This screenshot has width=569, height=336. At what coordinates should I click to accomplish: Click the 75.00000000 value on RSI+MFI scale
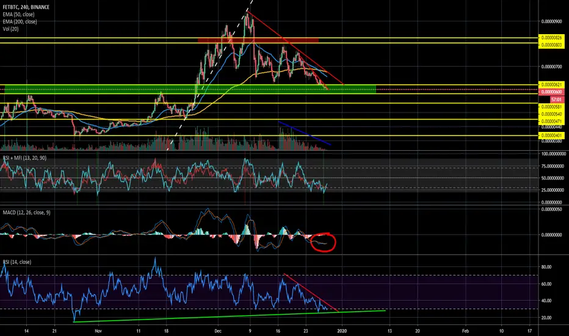pyautogui.click(x=553, y=166)
